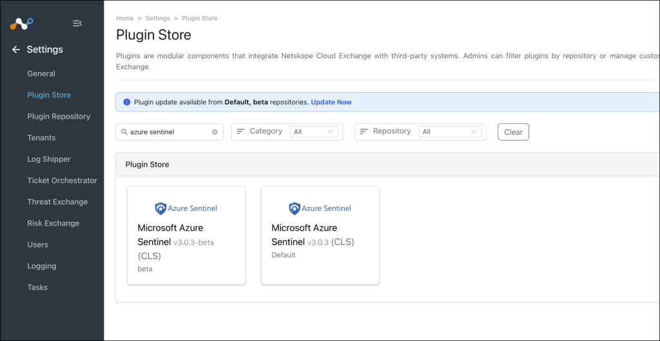The height and width of the screenshot is (341, 660).
Task: Go back using Settings arrow
Action: (x=16, y=50)
